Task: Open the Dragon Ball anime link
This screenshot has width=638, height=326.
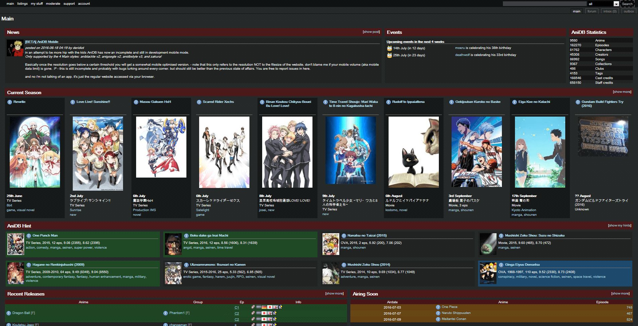Action: tap(21, 313)
